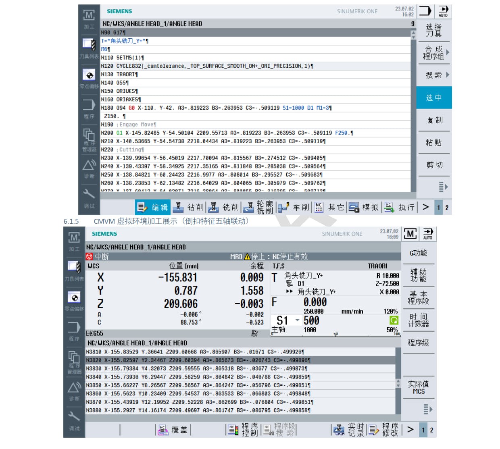Expand 搜索 softkey submenu
This screenshot has width=500, height=449.
coord(433,75)
